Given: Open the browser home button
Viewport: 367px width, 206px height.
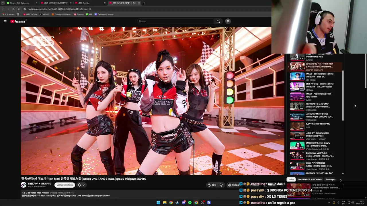Looking at the screenshot, I should (x=18, y=9).
